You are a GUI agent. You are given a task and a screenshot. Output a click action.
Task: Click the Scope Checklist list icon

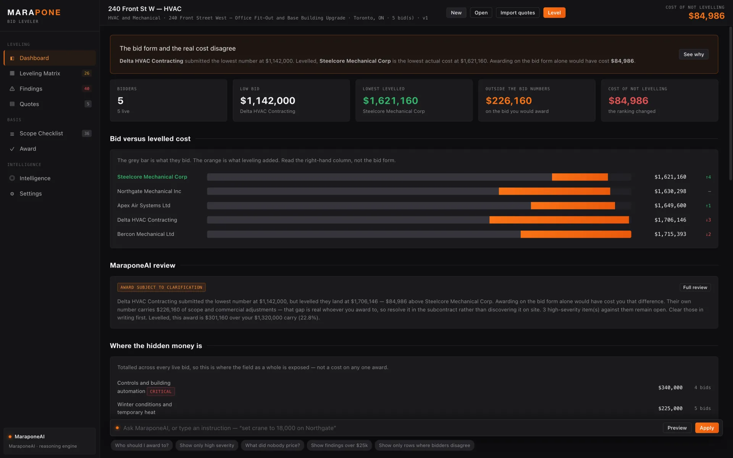coord(12,134)
